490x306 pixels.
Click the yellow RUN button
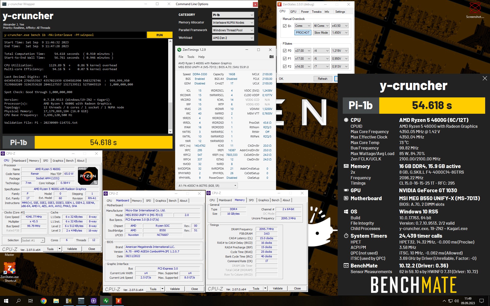(160, 35)
